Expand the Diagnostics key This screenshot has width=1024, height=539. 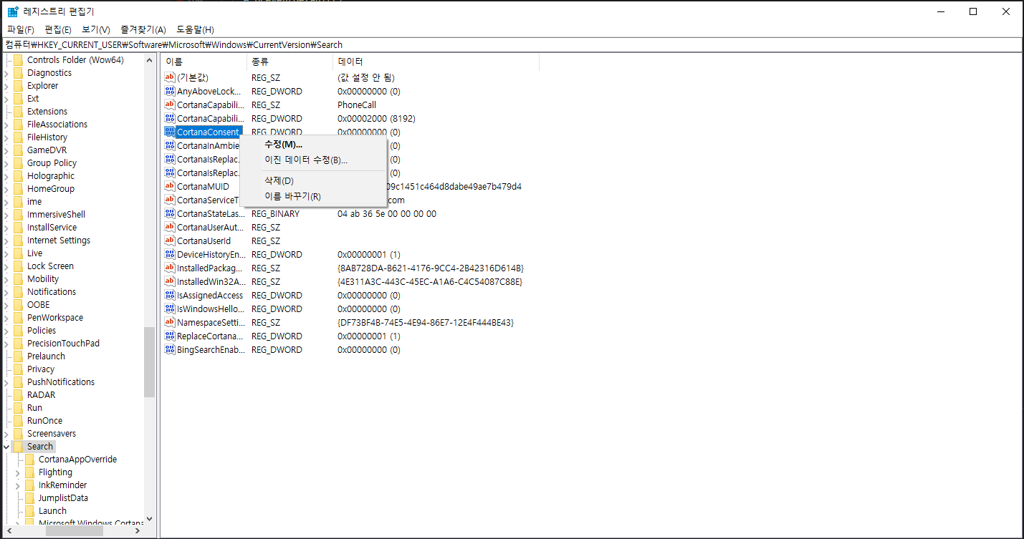coord(6,73)
